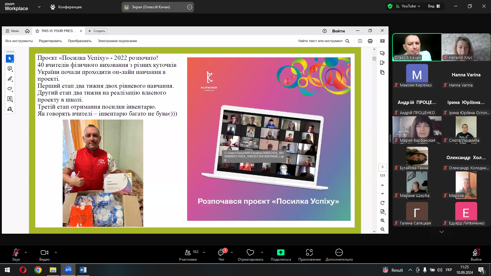The image size is (491, 276).
Task: Open the Редактировать menu
Action: coord(50,41)
